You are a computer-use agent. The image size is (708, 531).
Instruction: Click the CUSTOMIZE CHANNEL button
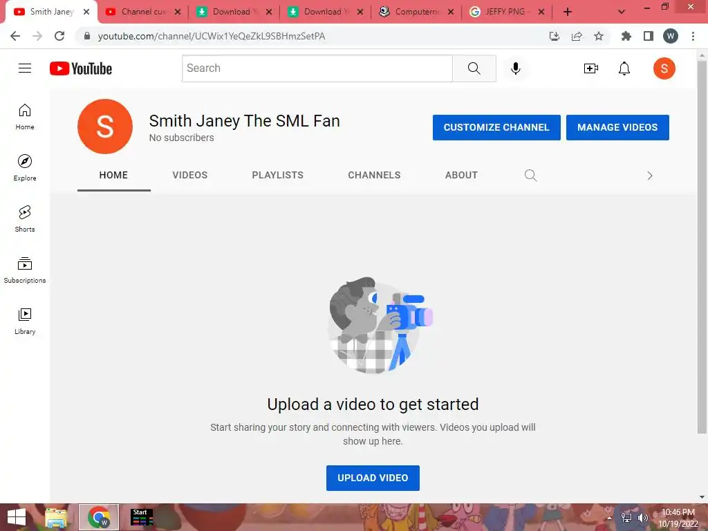click(x=496, y=127)
